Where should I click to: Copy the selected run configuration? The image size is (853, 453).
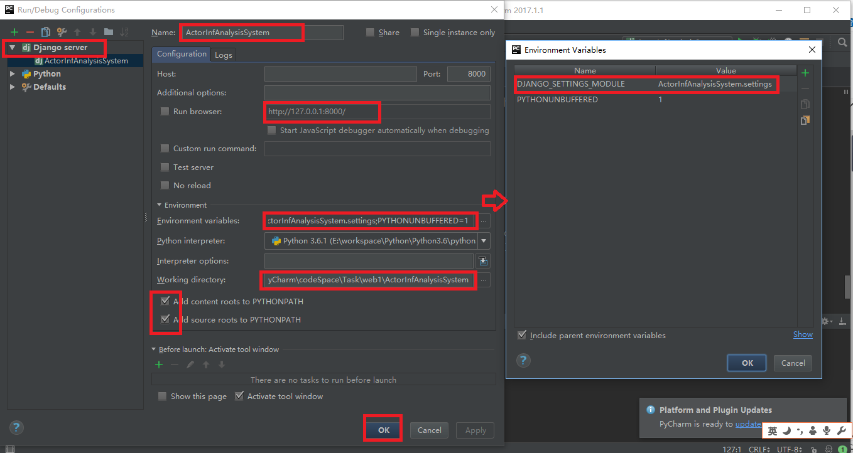click(45, 32)
